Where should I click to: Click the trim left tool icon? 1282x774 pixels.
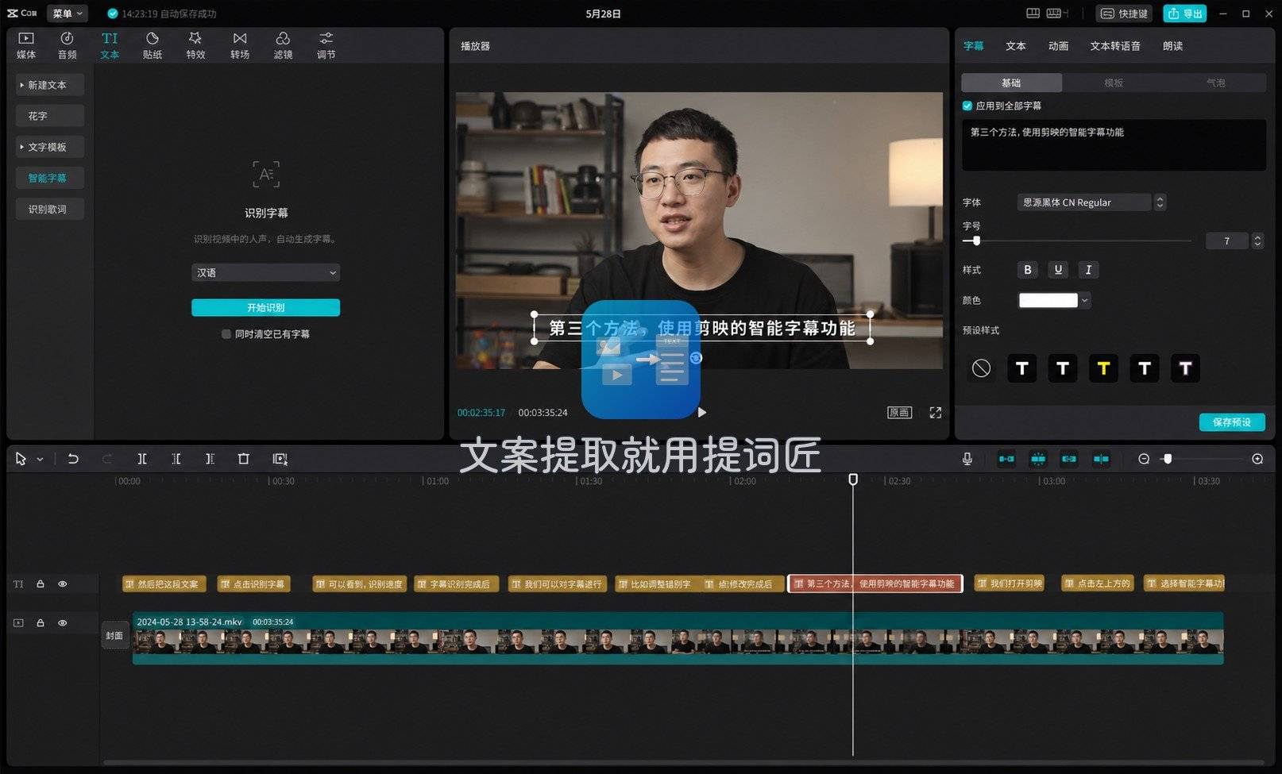coord(176,459)
